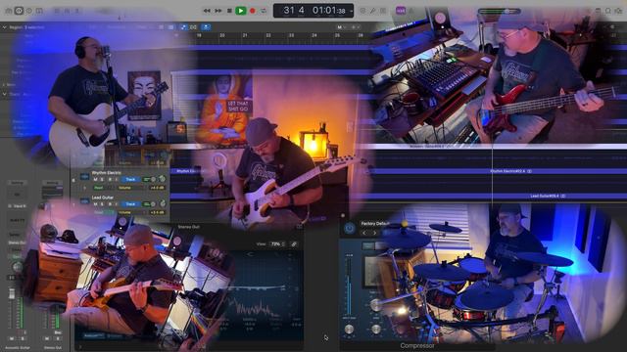Toggle Cycle mode button

(264, 11)
